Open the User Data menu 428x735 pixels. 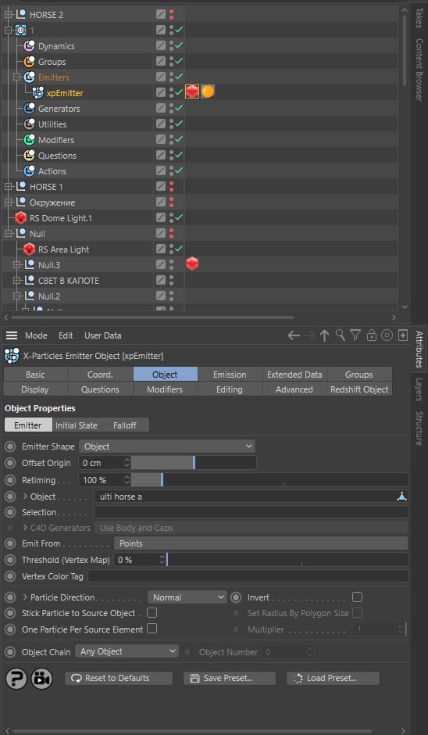point(102,335)
